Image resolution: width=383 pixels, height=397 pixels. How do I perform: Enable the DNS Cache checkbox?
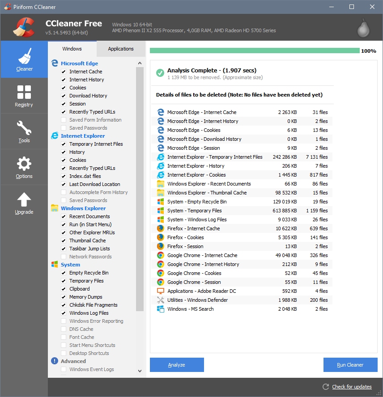(x=64, y=329)
